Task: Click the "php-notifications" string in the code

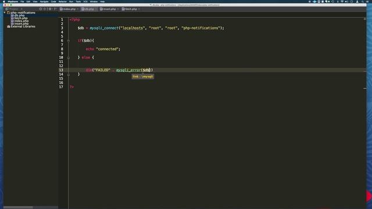Action: pos(201,28)
